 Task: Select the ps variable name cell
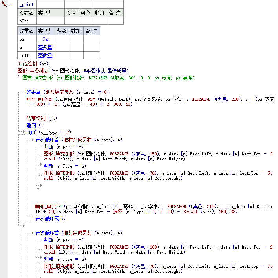27,39
